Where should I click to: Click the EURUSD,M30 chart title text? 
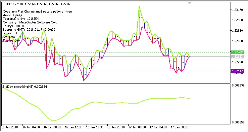point(13,4)
